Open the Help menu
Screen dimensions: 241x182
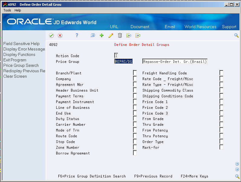(x=18, y=10)
